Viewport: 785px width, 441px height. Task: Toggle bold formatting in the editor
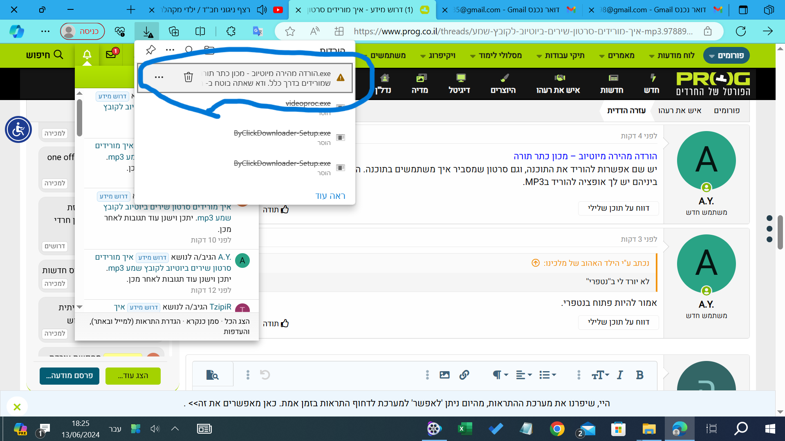click(639, 374)
